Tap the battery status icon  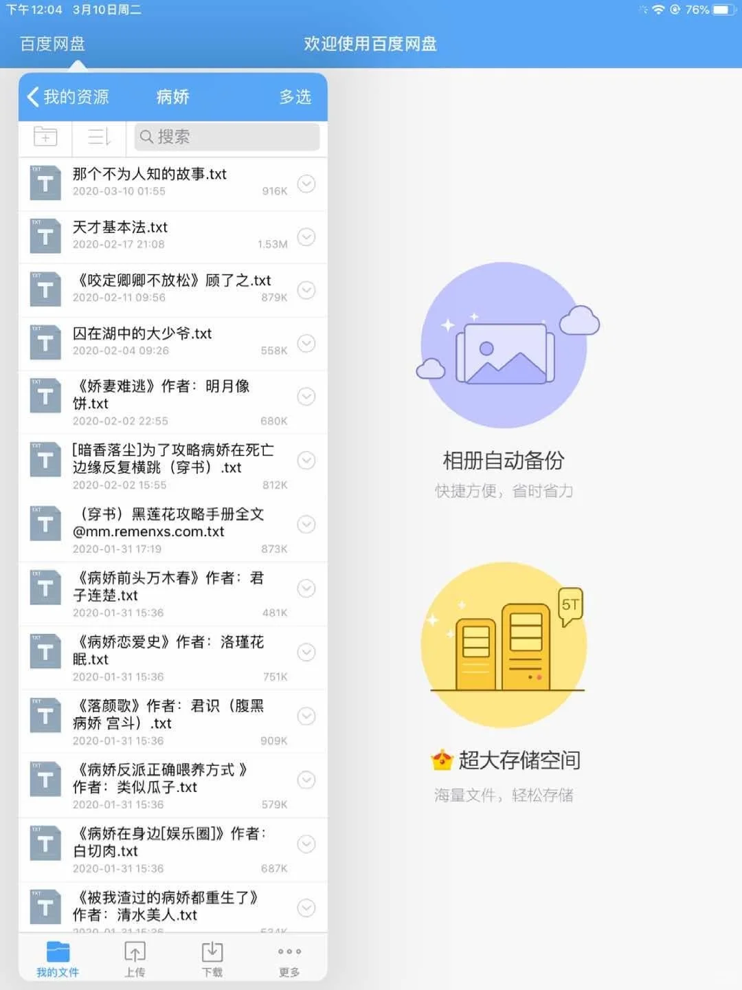724,10
